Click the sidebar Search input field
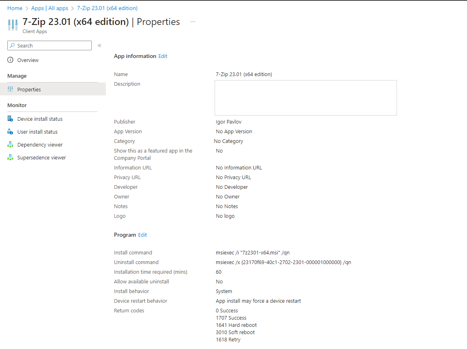 [x=53, y=45]
